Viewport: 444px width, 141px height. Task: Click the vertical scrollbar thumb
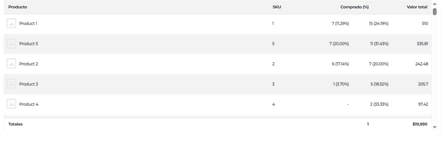tap(435, 12)
